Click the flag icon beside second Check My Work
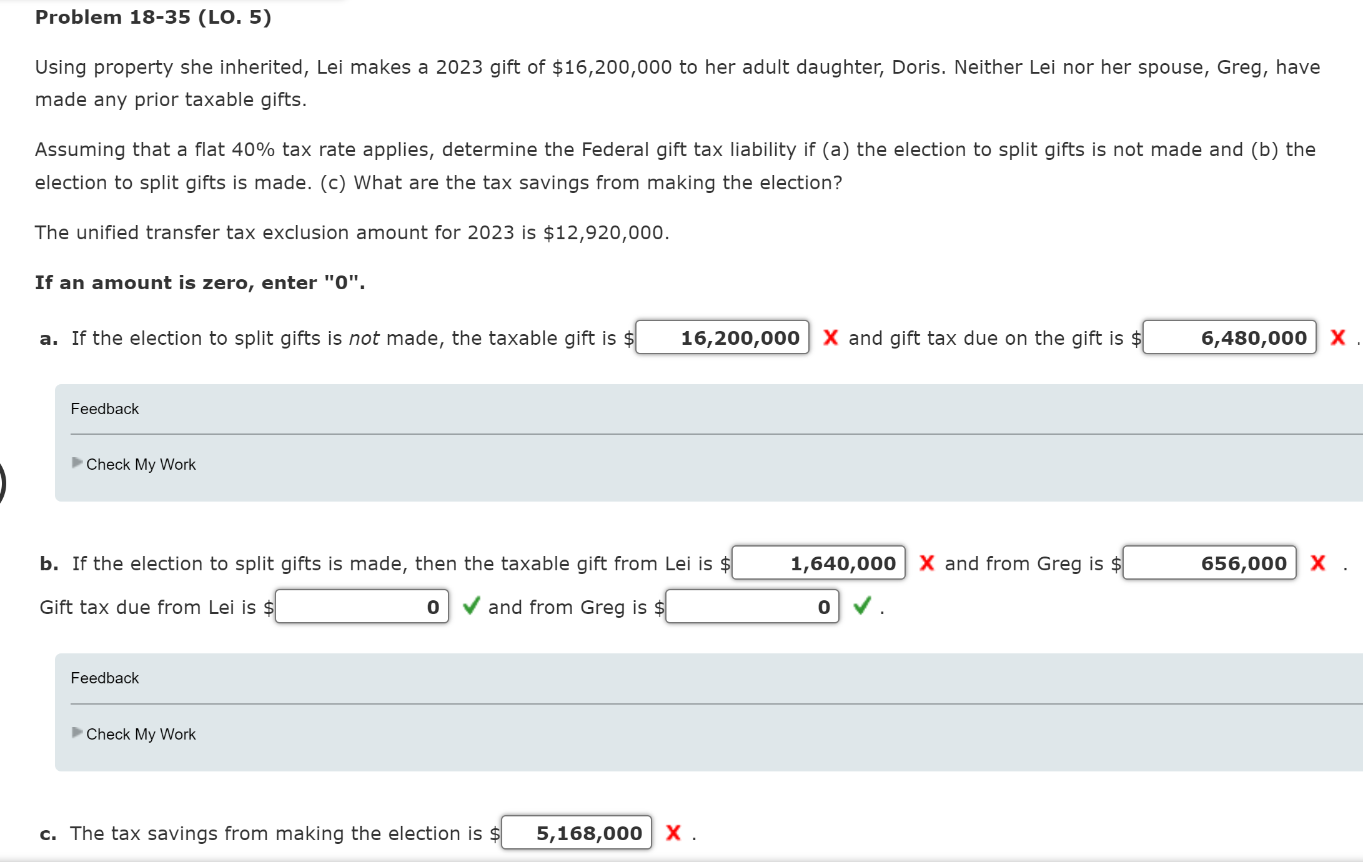Image resolution: width=1363 pixels, height=862 pixels. pyautogui.click(x=76, y=733)
